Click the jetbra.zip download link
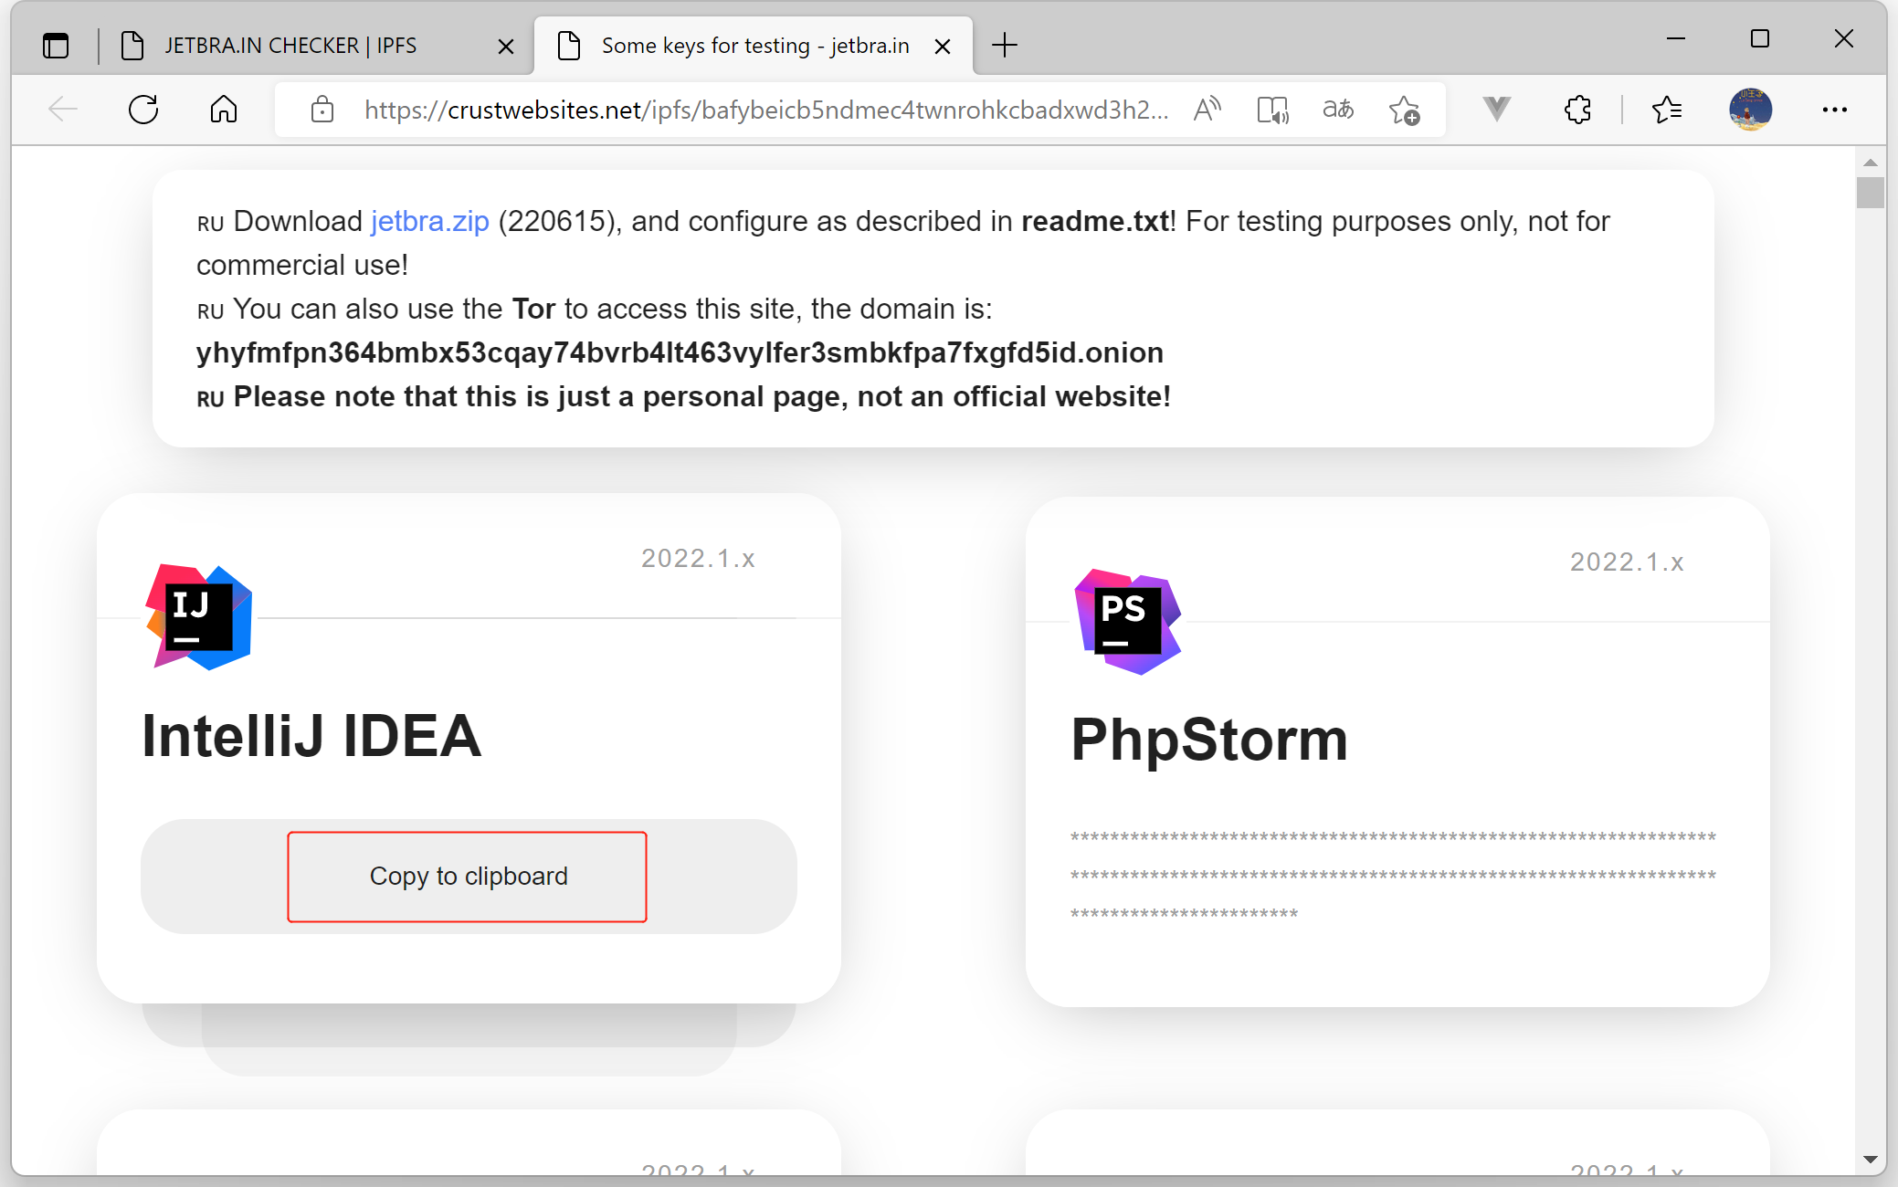 coord(429,221)
